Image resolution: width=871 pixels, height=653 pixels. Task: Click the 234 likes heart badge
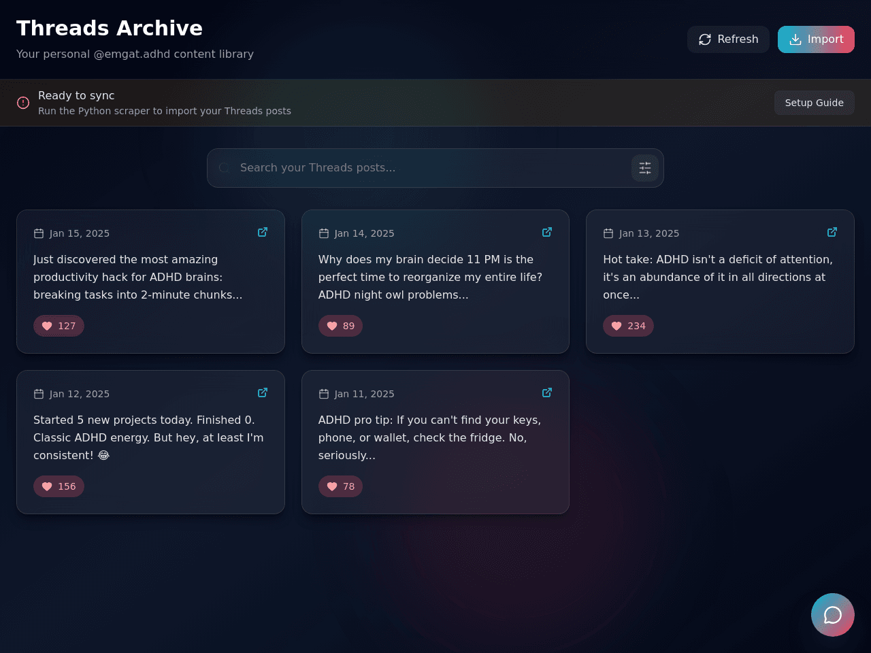point(628,326)
